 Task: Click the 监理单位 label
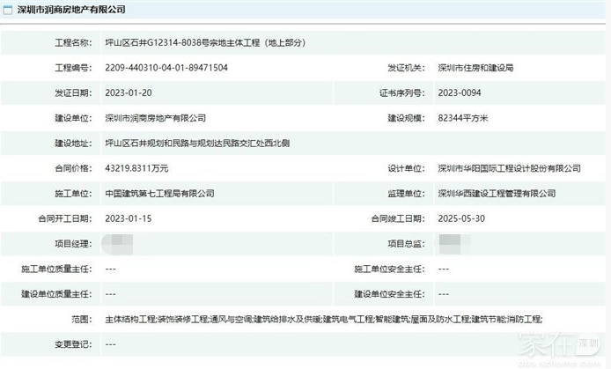click(406, 193)
